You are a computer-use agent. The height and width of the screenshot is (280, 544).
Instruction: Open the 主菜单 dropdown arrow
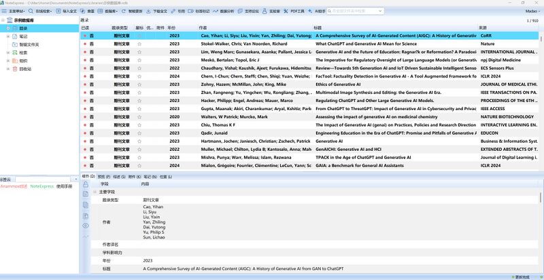point(24,12)
